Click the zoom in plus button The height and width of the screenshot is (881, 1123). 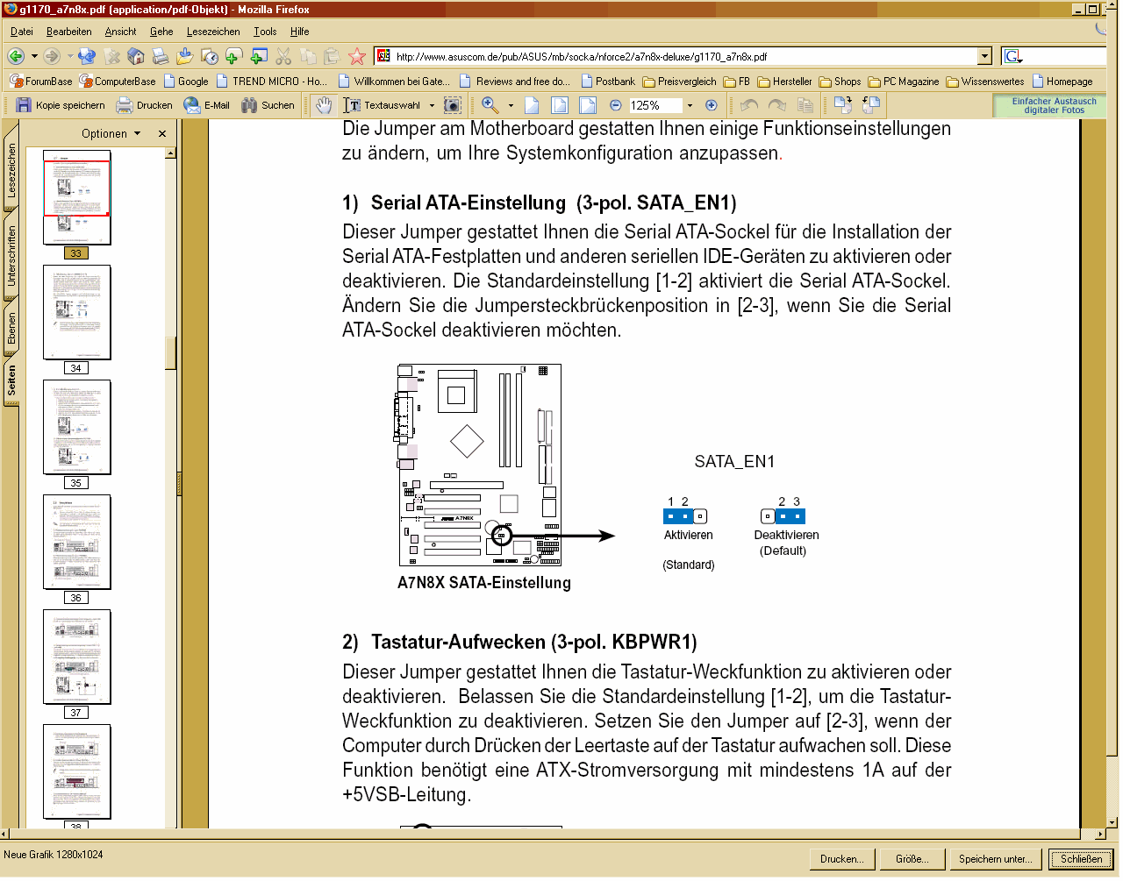click(x=712, y=105)
